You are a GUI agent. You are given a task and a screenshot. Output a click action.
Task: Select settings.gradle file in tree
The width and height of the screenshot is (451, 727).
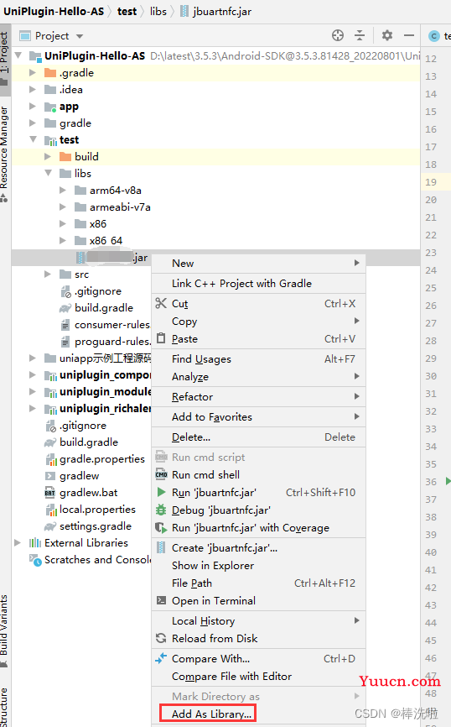(x=96, y=526)
